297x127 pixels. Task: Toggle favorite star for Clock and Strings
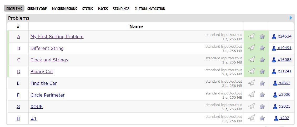(262, 60)
